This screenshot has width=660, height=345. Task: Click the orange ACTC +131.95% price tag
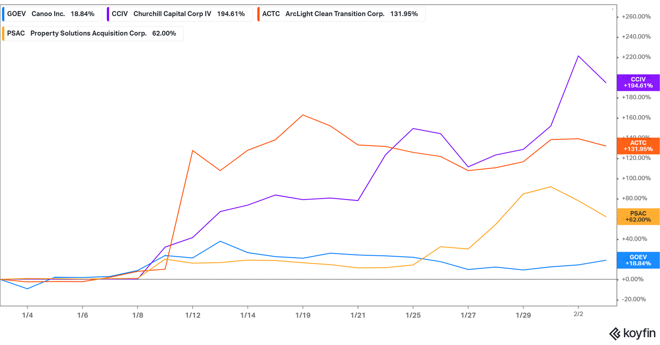pos(638,146)
